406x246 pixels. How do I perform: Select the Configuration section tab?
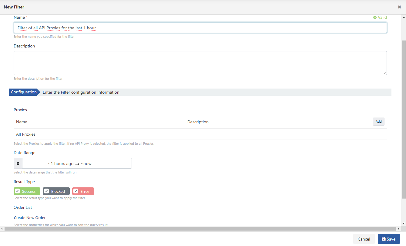24,92
